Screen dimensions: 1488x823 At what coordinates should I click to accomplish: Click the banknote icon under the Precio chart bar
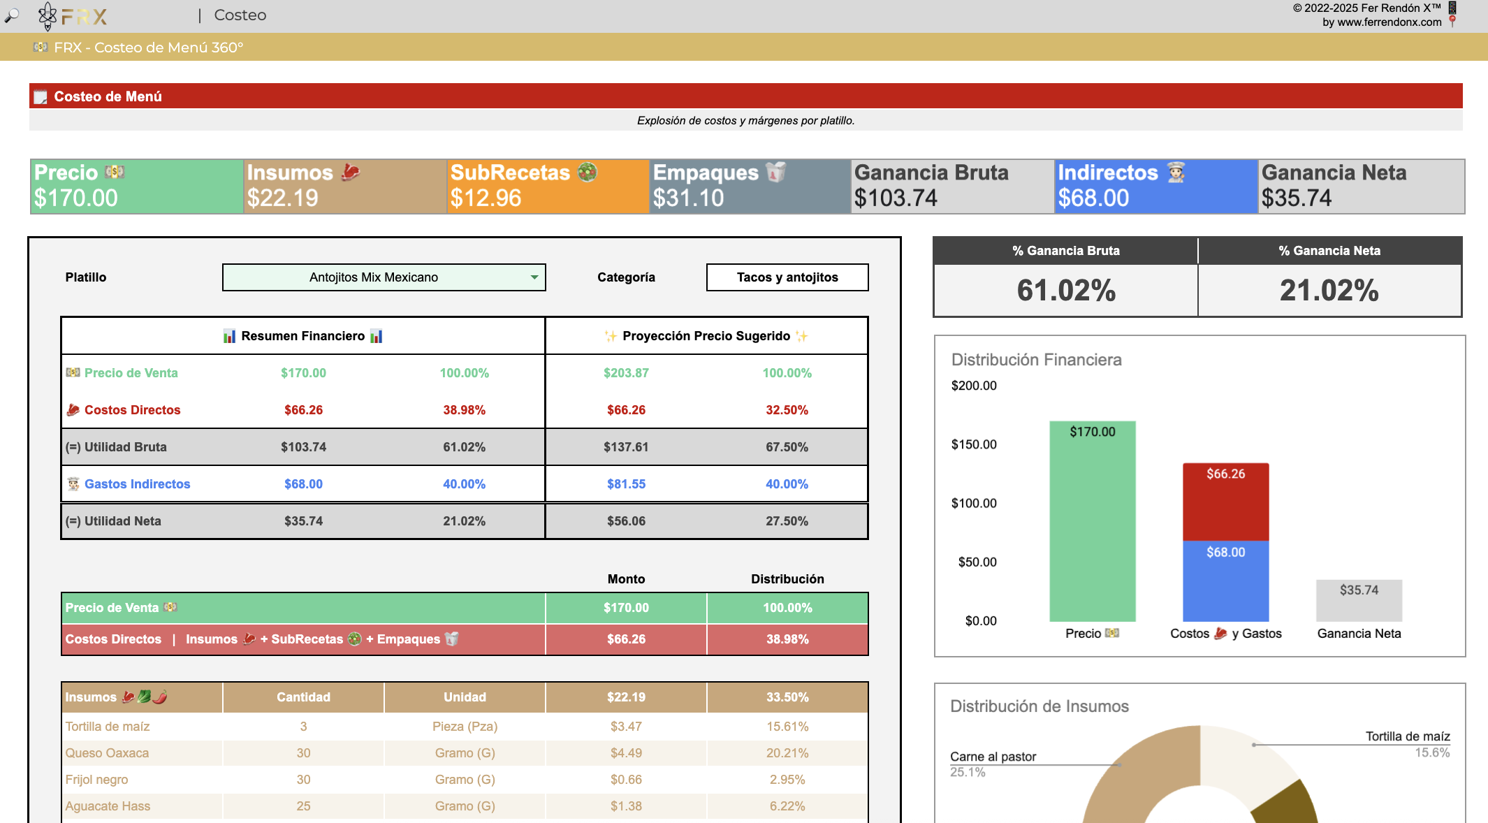point(1112,633)
